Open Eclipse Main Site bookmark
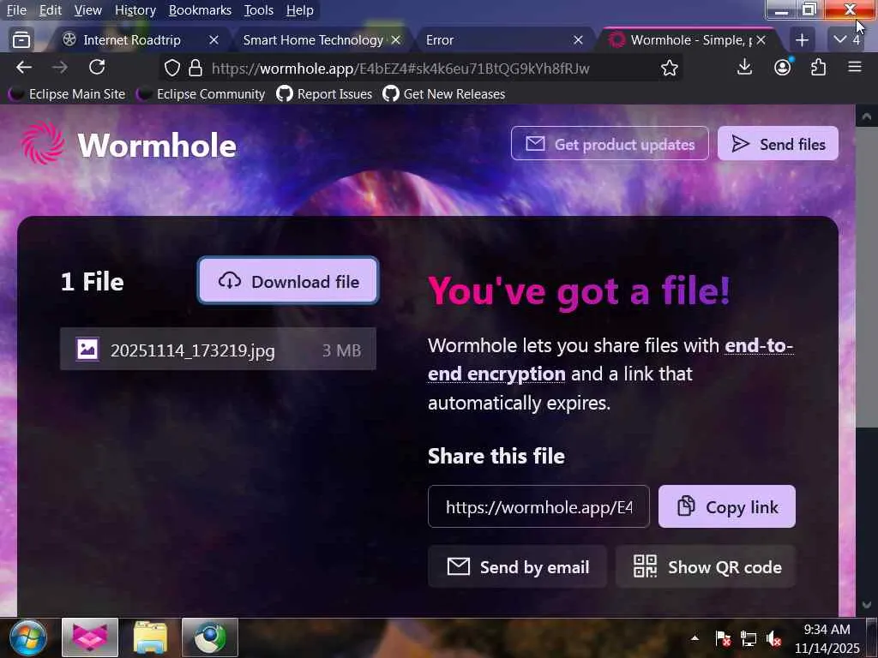This screenshot has height=658, width=878. click(67, 94)
